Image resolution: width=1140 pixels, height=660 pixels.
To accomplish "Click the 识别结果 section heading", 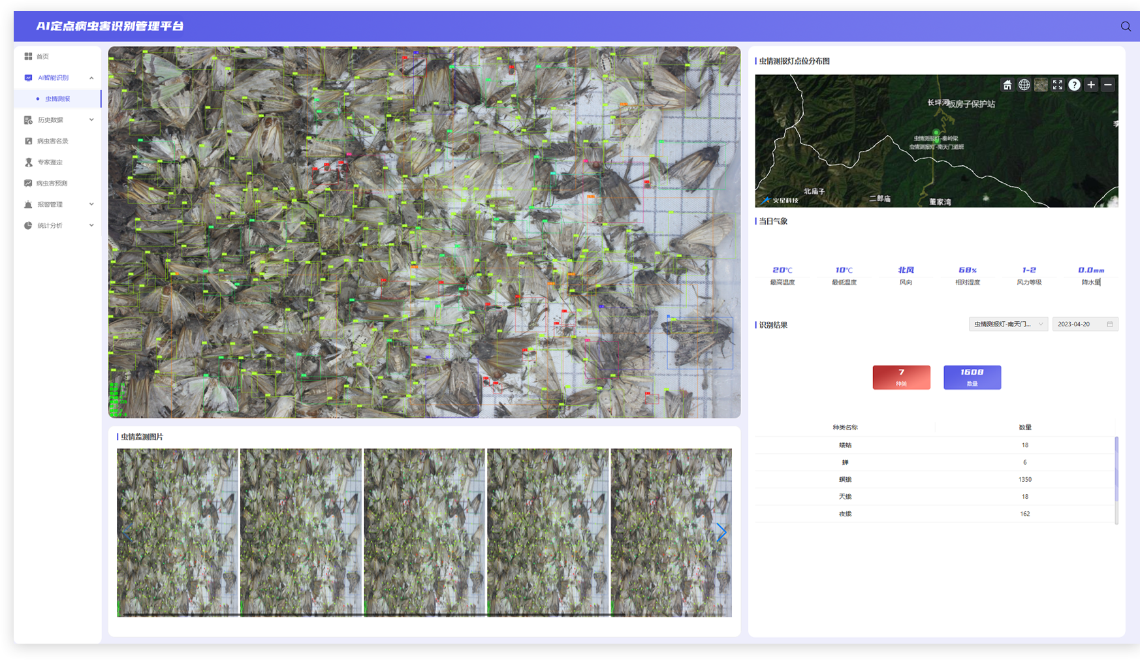I will point(773,325).
